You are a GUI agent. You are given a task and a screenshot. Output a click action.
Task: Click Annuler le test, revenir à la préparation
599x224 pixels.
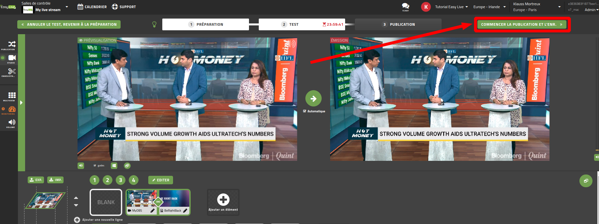point(69,24)
